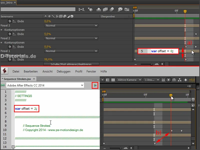Toggle stopwatch for Ende under Pinsel 3

10,34
